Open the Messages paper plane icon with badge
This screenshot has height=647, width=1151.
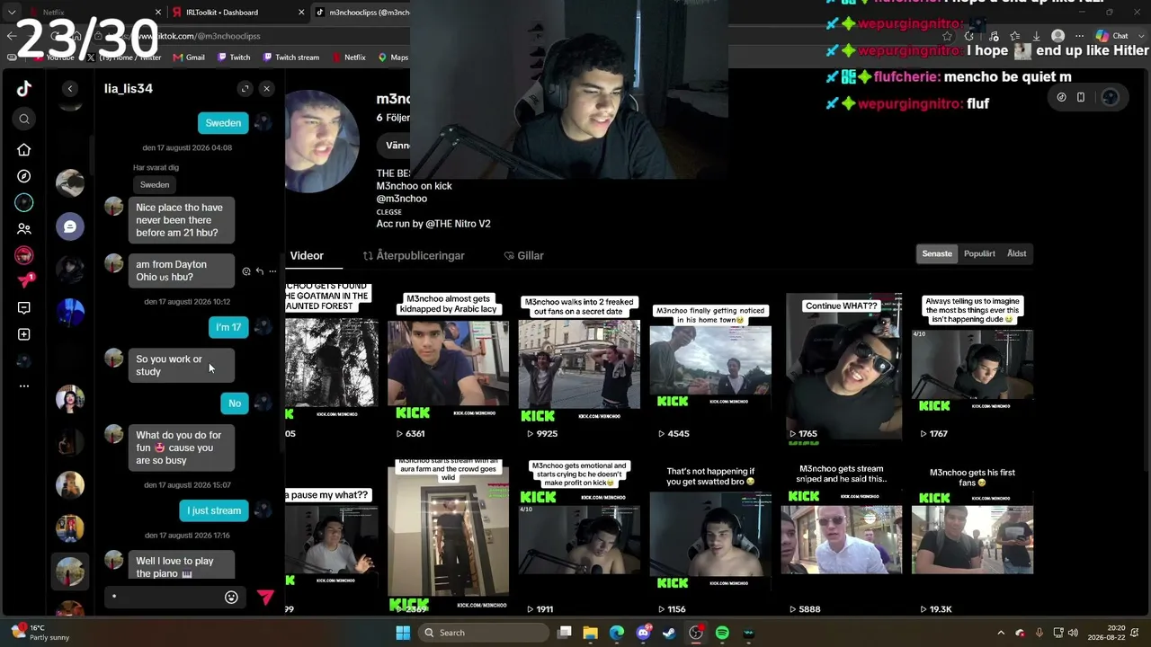[x=24, y=281]
